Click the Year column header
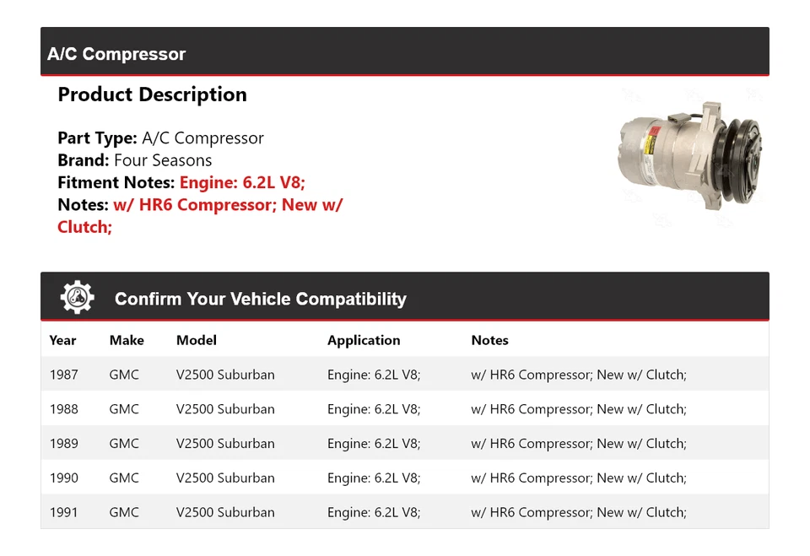This screenshot has height=556, width=810. tap(63, 340)
